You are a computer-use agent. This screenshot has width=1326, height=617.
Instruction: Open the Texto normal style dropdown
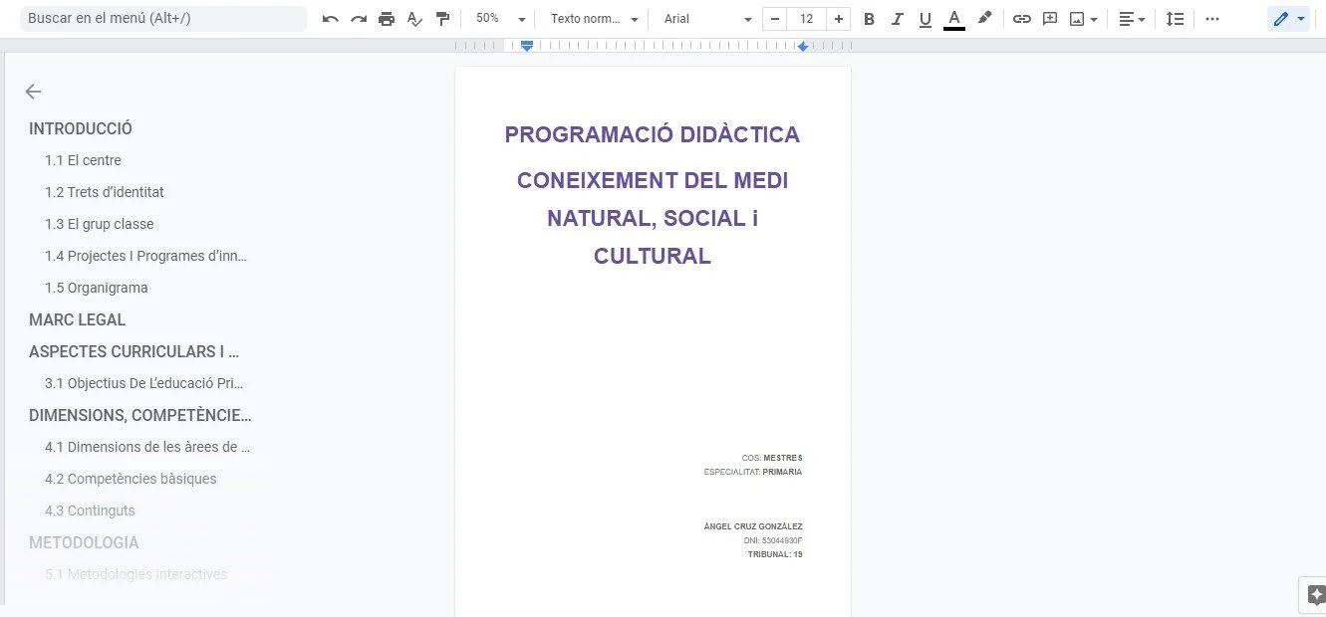pos(594,19)
